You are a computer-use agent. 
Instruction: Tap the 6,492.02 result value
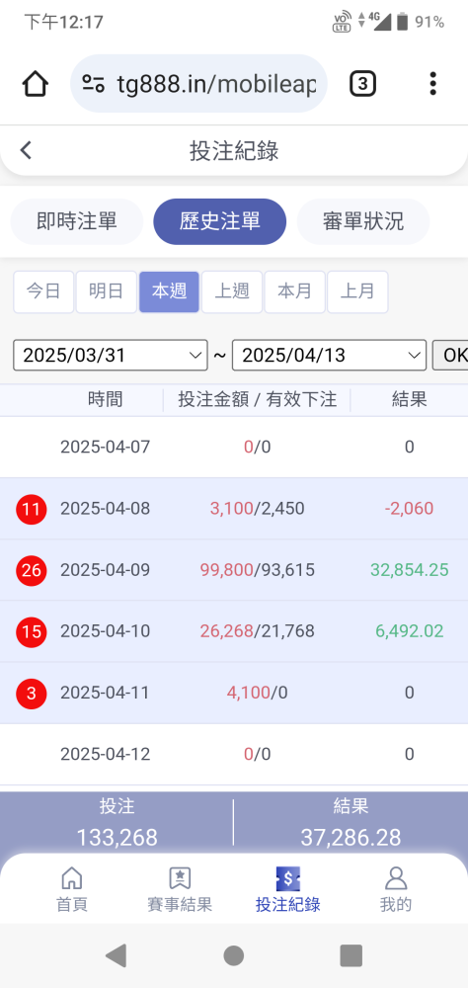pos(410,631)
